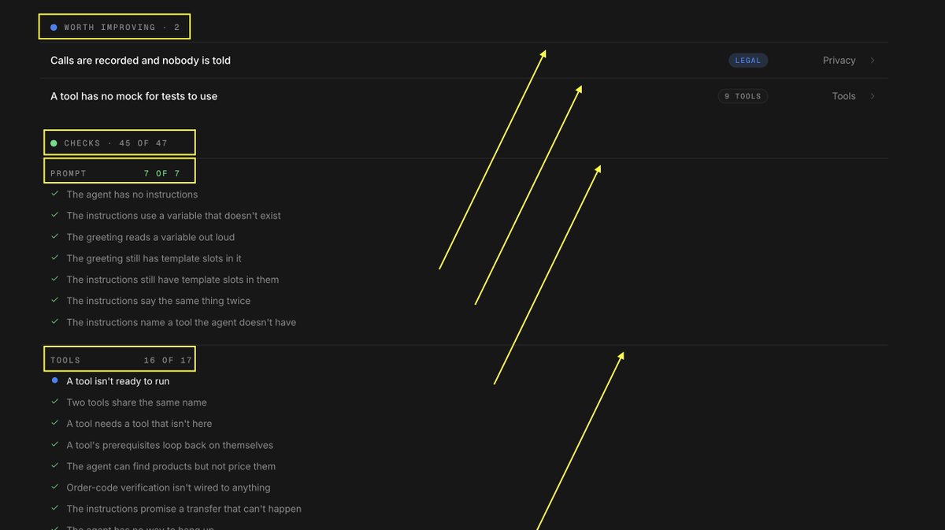Image resolution: width=945 pixels, height=530 pixels.
Task: Click the 16 OF 17 count
Action: click(x=168, y=361)
